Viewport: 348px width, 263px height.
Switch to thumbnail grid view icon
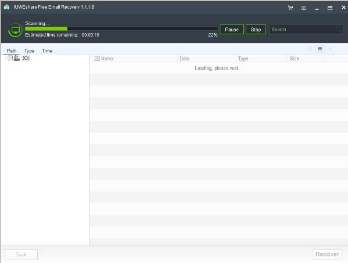pos(310,49)
